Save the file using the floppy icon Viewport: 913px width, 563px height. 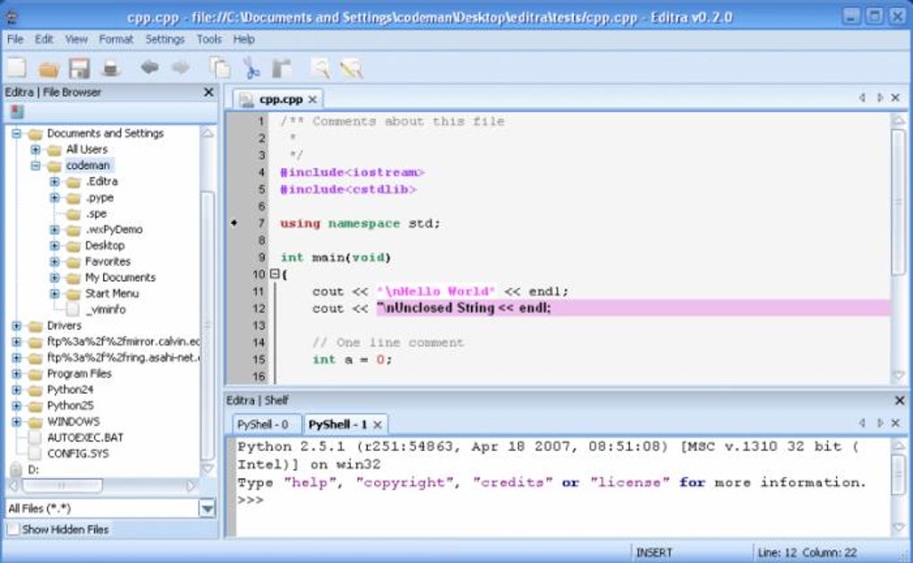click(x=80, y=68)
